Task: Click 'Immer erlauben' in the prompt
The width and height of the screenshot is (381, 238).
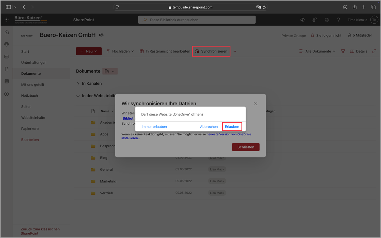Action: (x=154, y=127)
